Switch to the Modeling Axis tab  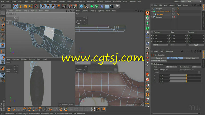click(175, 58)
